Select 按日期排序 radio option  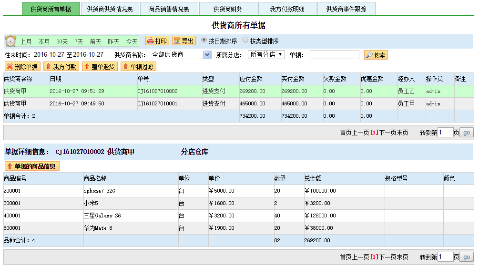tap(204, 41)
